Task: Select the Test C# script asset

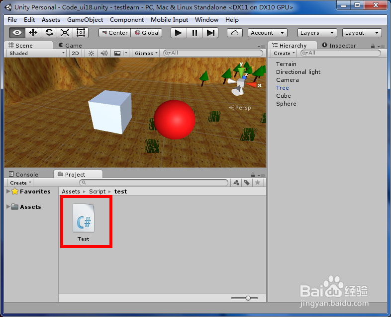Action: [84, 222]
